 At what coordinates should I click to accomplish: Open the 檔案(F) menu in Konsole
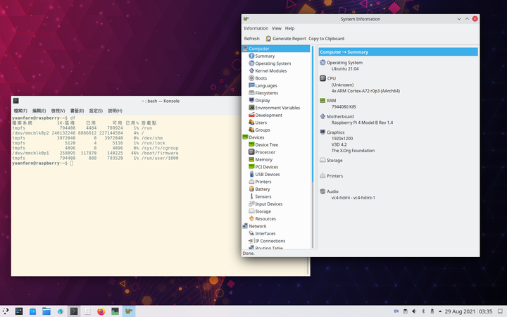(x=20, y=111)
